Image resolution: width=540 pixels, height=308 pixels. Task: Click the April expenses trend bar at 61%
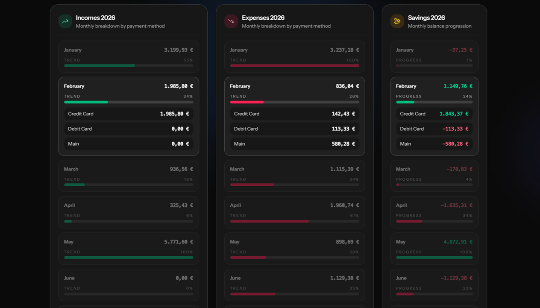click(295, 221)
